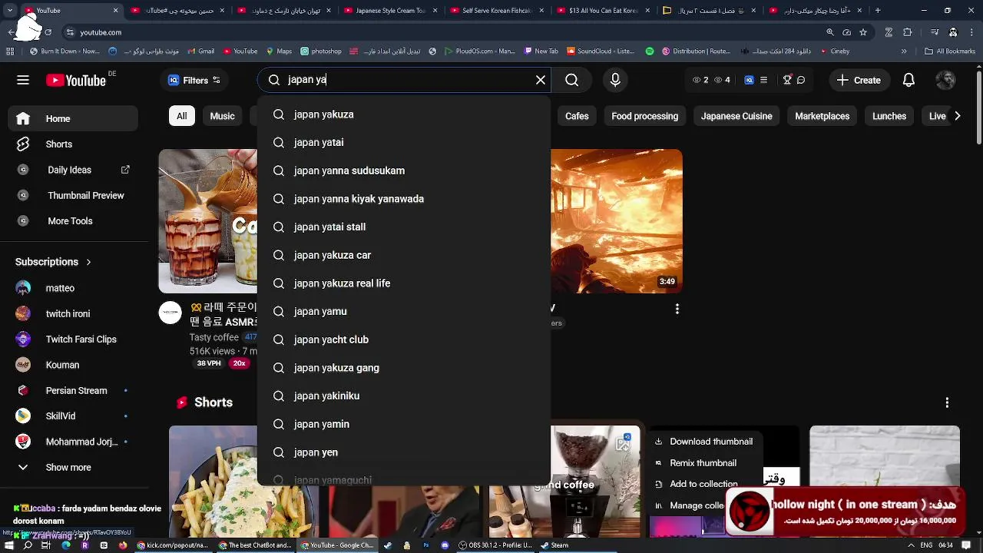Switch to Japanese Style Cream Toast tab
This screenshot has height=553, width=983.
click(x=391, y=11)
